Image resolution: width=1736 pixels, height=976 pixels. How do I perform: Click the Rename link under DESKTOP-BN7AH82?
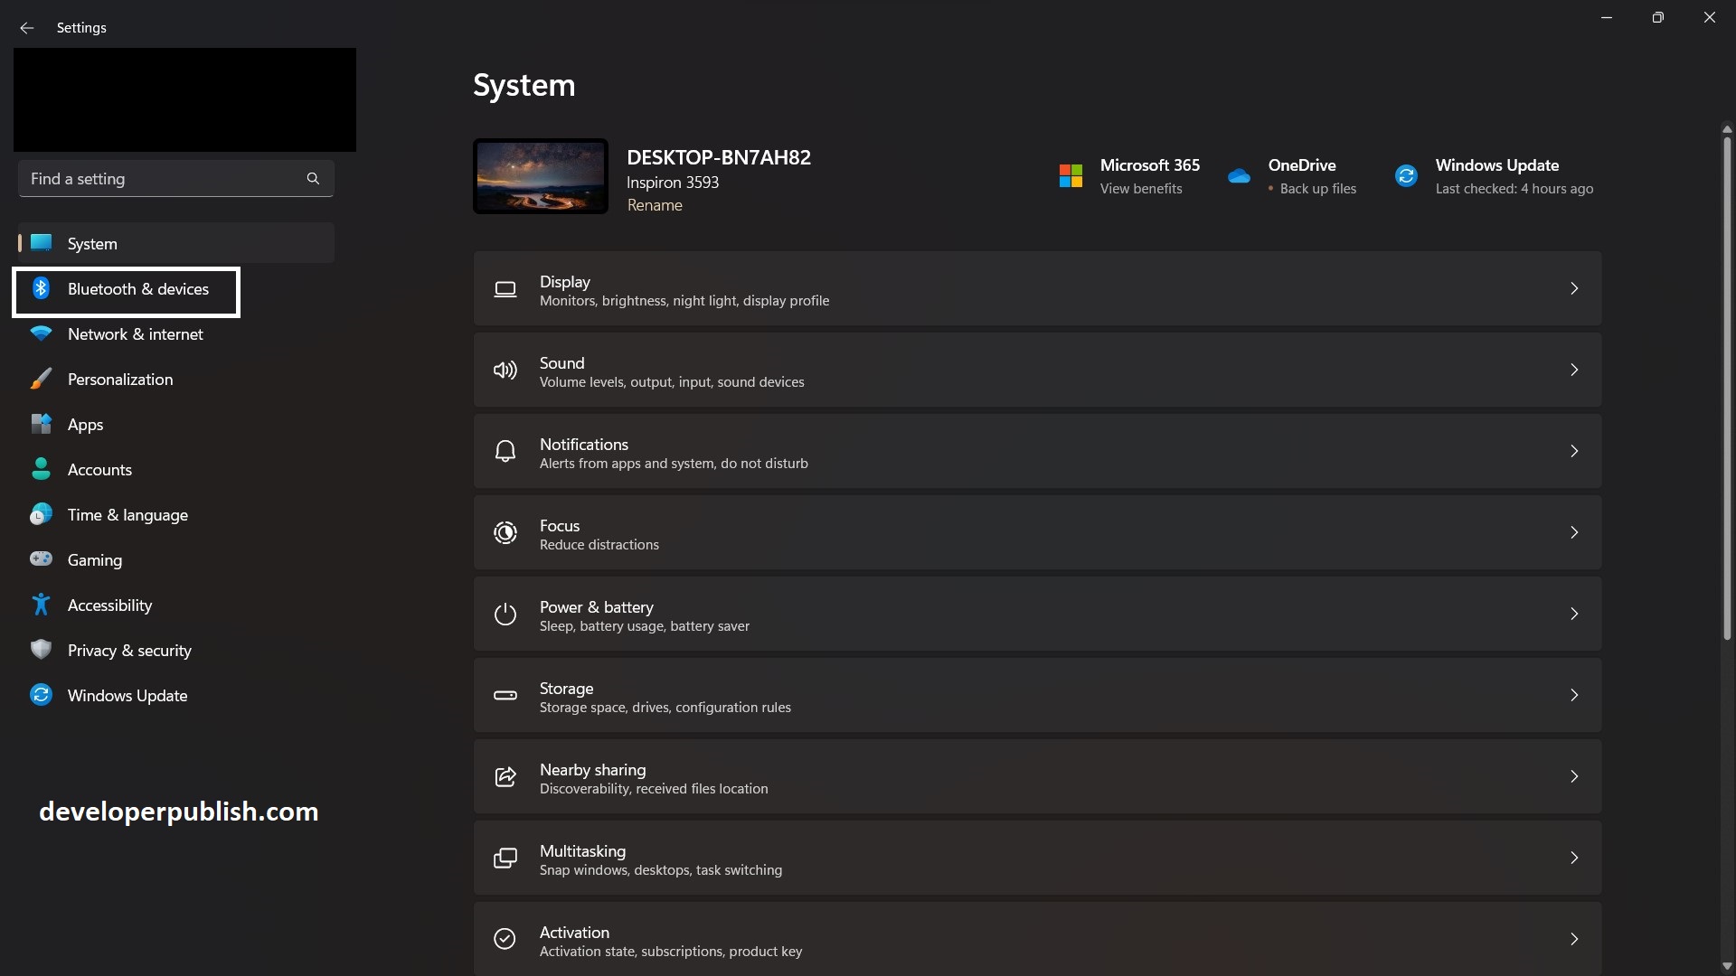point(655,205)
